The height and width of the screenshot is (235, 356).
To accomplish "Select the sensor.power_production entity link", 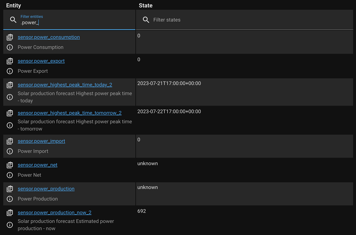I will [46, 189].
